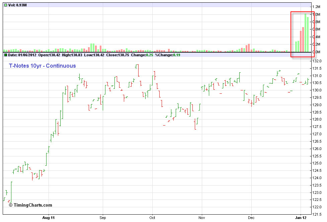Screen dimensions: 327x222
Task: Select the Aug 11 date axis label
Action: coord(49,218)
